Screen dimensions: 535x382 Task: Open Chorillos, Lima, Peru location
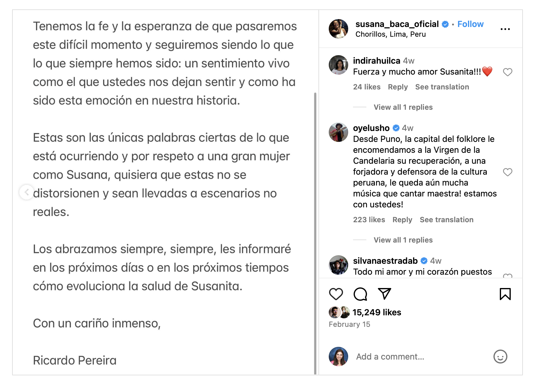coord(390,34)
